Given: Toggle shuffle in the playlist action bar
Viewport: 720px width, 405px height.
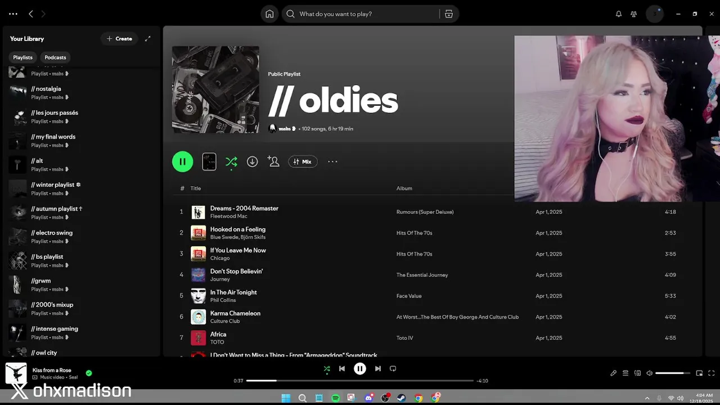Looking at the screenshot, I should (231, 161).
